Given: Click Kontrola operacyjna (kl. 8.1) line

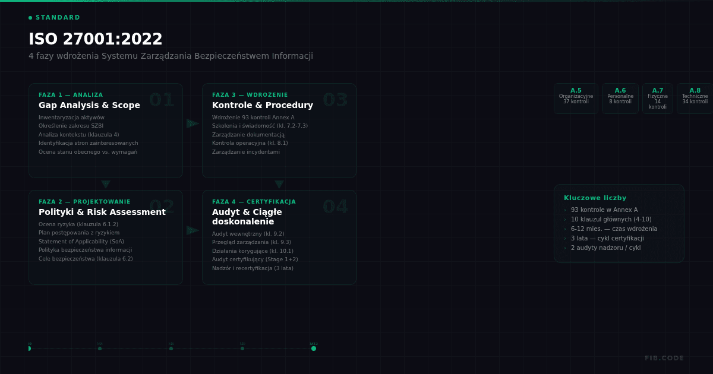Looking at the screenshot, I should [250, 143].
